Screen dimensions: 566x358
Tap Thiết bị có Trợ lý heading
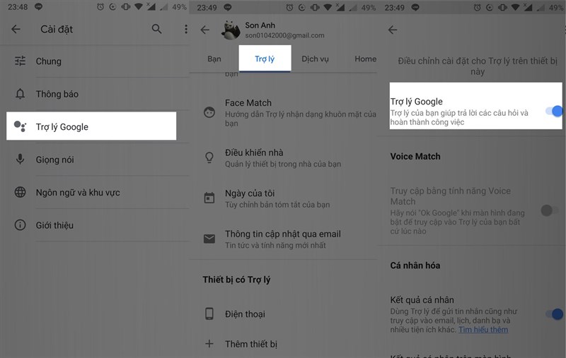(236, 280)
